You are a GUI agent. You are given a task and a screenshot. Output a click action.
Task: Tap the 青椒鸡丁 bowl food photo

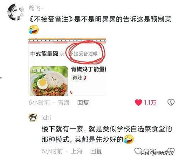(49, 81)
